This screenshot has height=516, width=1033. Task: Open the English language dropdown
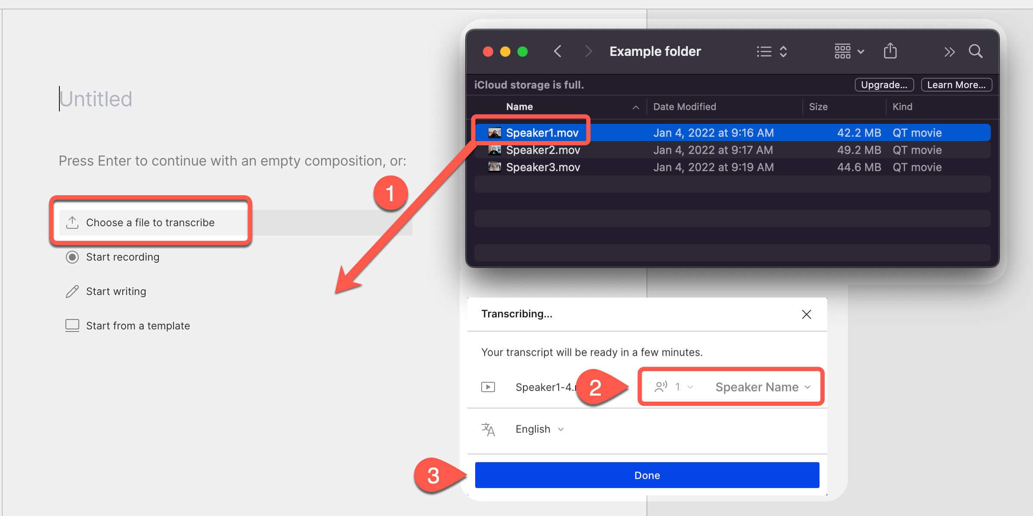pyautogui.click(x=540, y=429)
